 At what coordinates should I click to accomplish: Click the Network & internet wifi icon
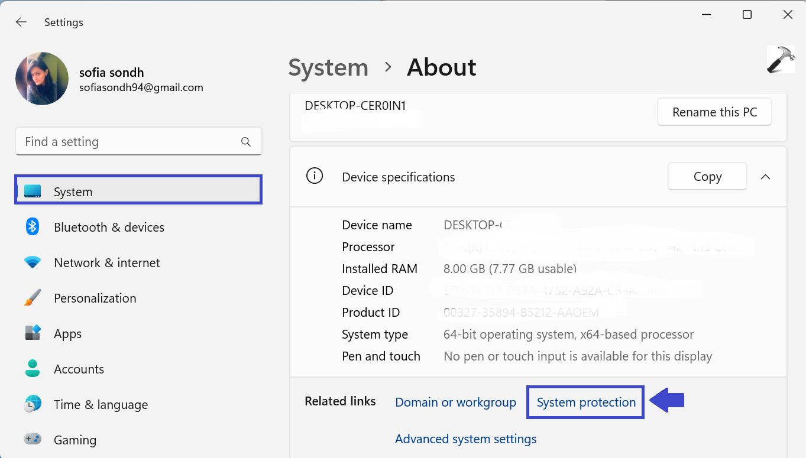[33, 262]
